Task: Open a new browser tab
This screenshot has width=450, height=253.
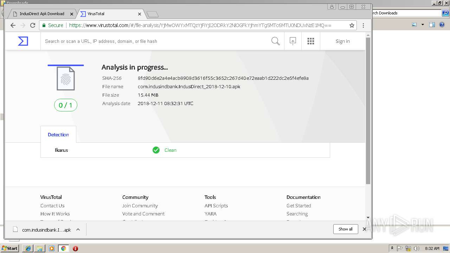Action: click(x=153, y=14)
